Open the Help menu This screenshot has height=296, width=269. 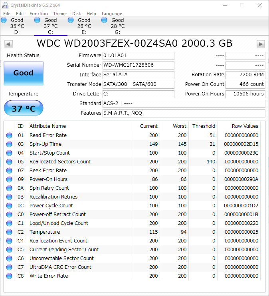[x=91, y=14]
